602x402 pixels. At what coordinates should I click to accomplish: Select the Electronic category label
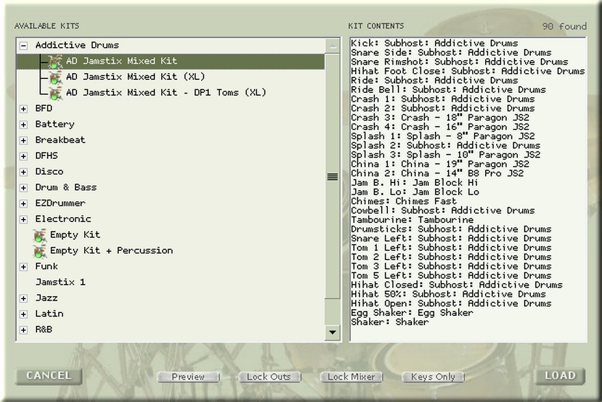(63, 219)
